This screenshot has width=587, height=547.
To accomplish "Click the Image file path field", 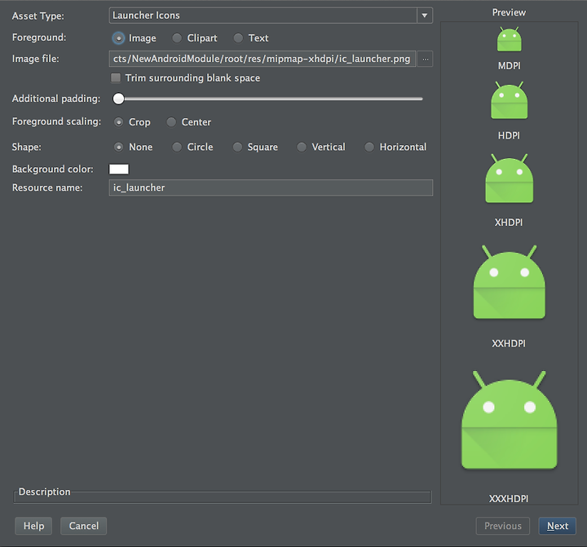I will click(262, 59).
